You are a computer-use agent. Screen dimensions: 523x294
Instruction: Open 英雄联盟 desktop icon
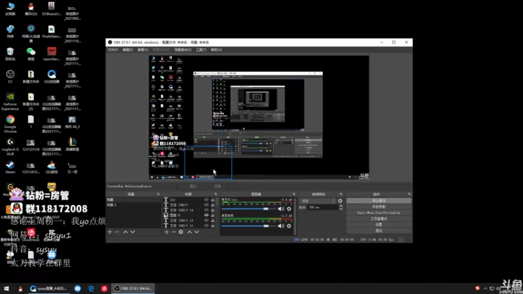click(x=72, y=144)
